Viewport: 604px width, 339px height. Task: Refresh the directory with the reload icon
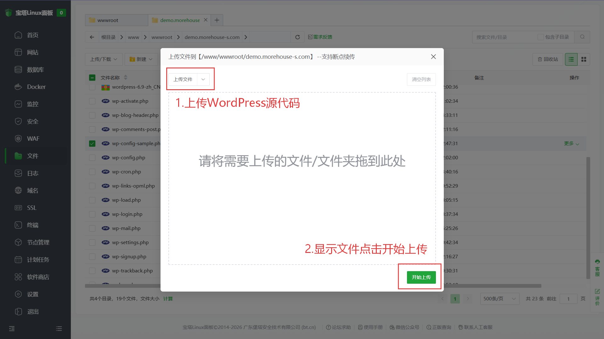[x=297, y=37]
